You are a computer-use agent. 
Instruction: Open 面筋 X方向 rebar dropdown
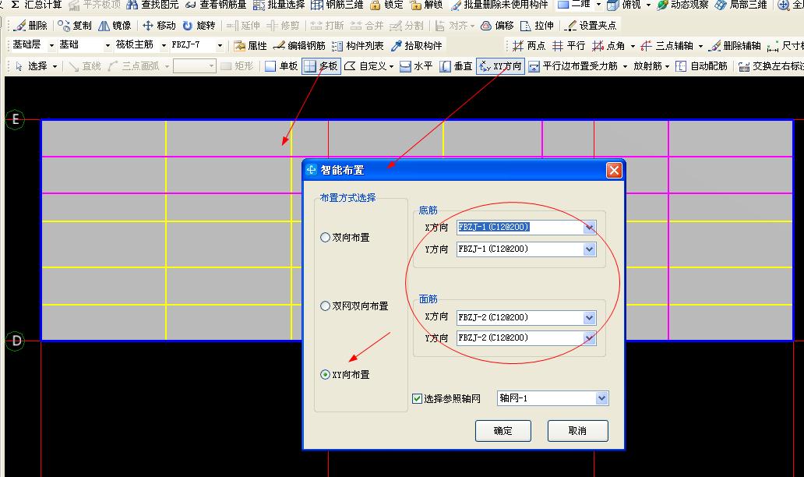(589, 317)
